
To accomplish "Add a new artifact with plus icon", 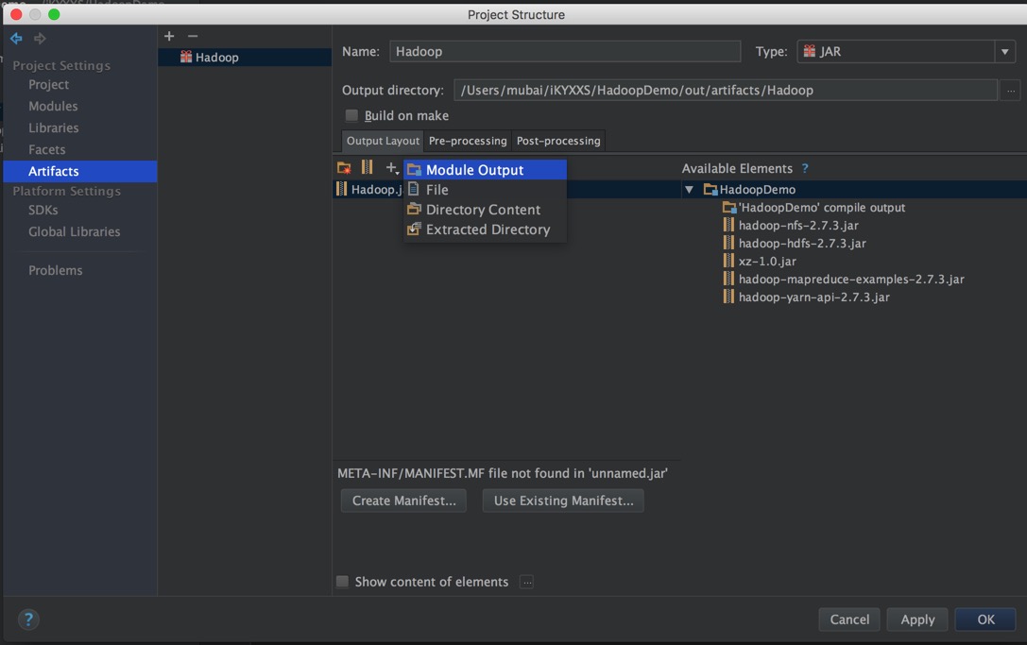I will pos(169,36).
